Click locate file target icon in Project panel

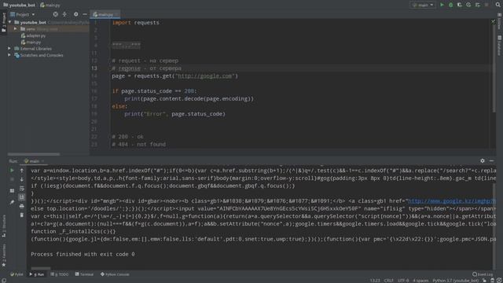(x=56, y=14)
